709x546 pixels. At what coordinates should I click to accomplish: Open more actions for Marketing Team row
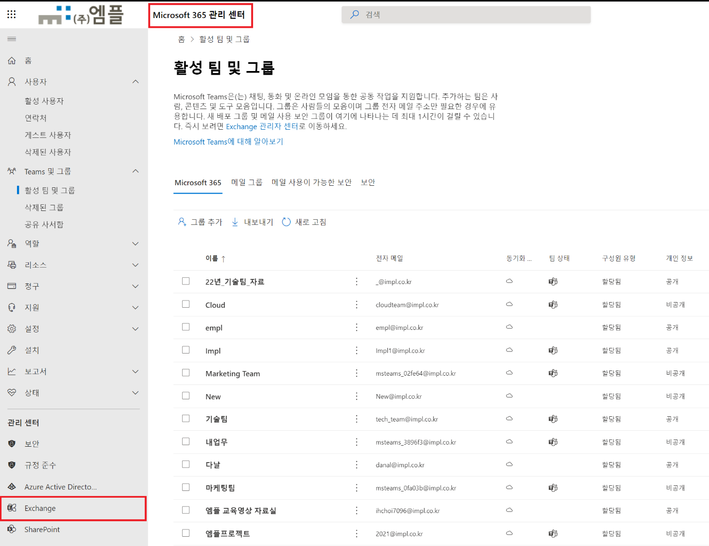tap(357, 373)
